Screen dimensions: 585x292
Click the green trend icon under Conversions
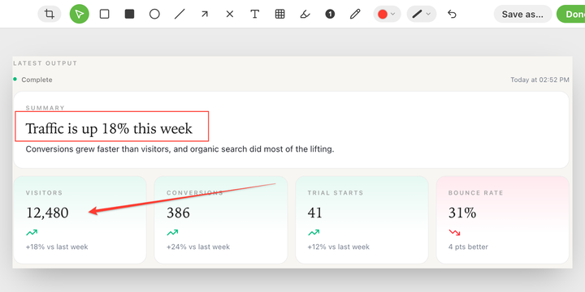(172, 233)
